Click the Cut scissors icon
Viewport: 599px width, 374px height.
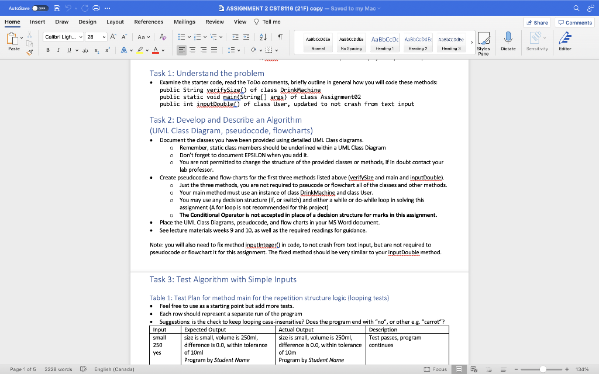coord(30,35)
